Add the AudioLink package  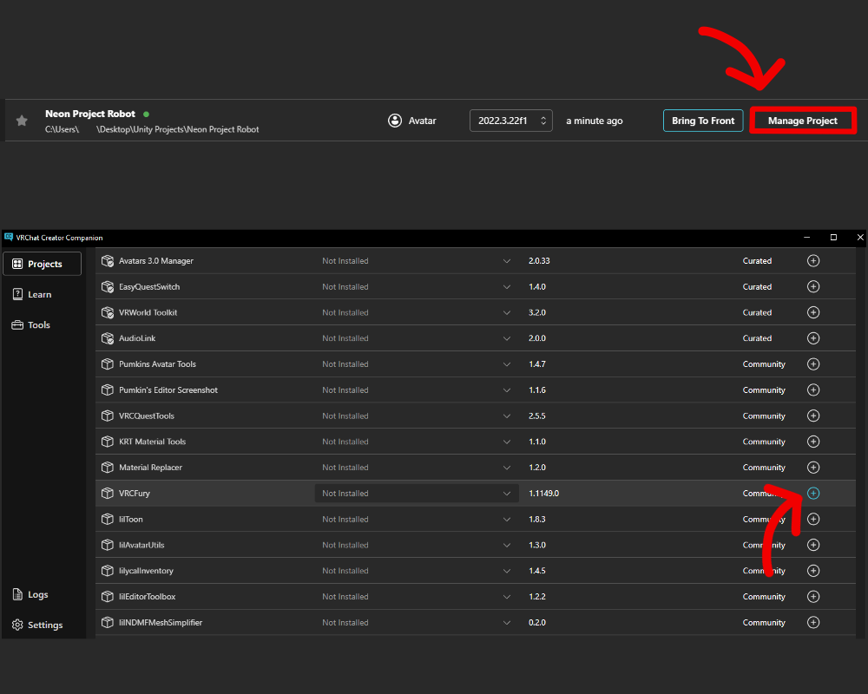813,338
